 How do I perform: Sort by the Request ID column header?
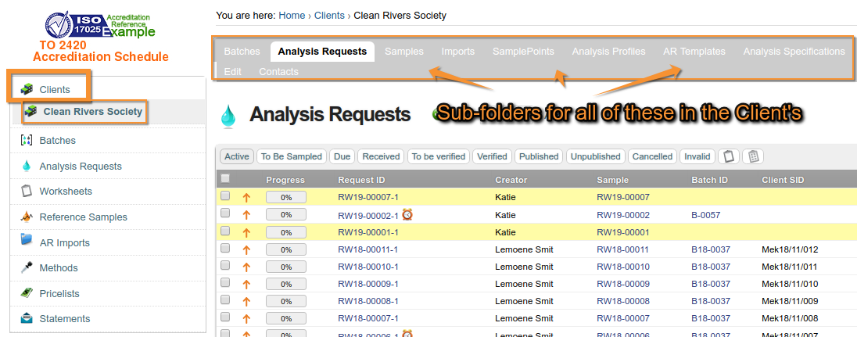361,180
